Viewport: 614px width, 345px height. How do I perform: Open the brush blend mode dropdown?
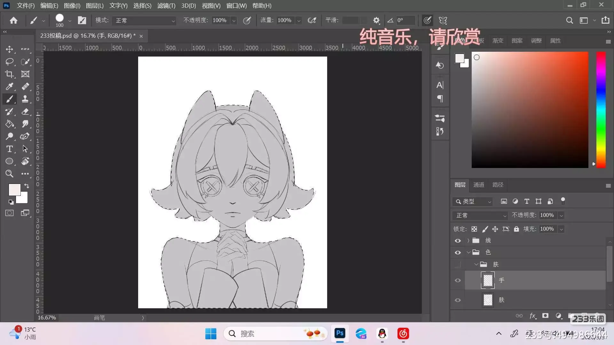145,20
